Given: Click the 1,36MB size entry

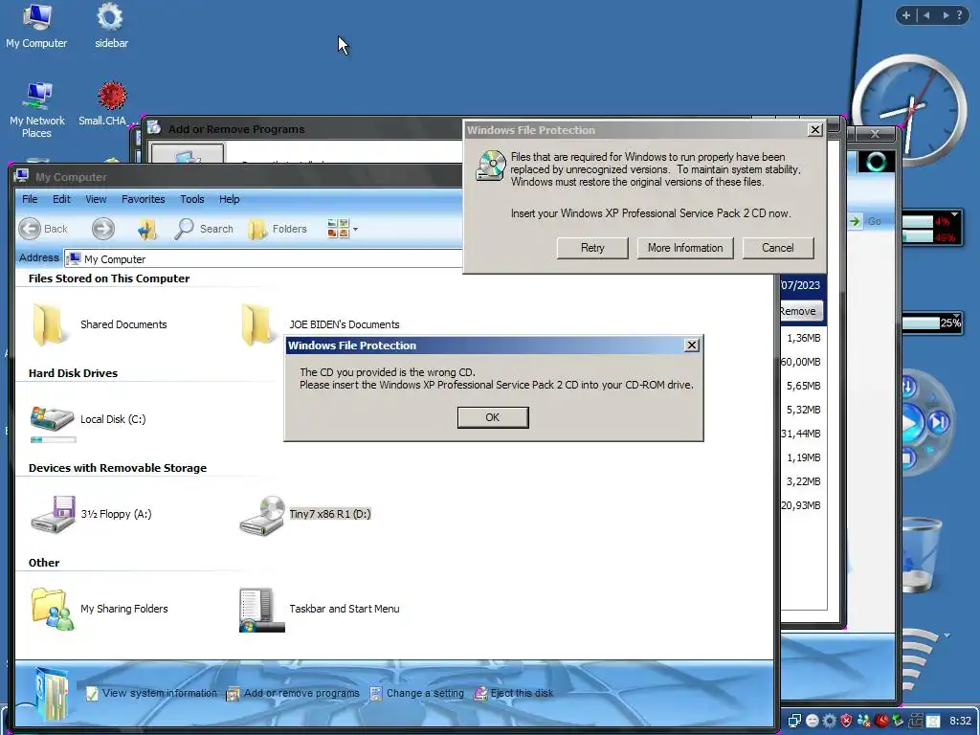Looking at the screenshot, I should pos(803,338).
